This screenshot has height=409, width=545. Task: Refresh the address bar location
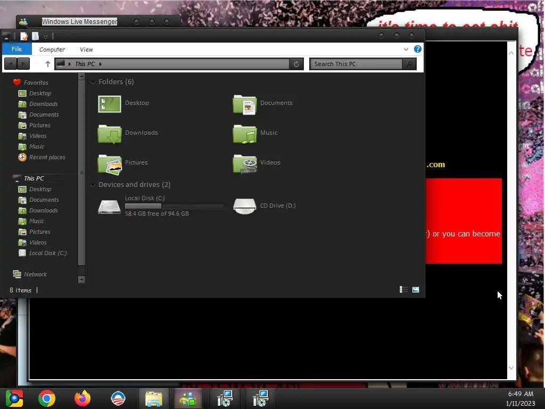[x=296, y=64]
